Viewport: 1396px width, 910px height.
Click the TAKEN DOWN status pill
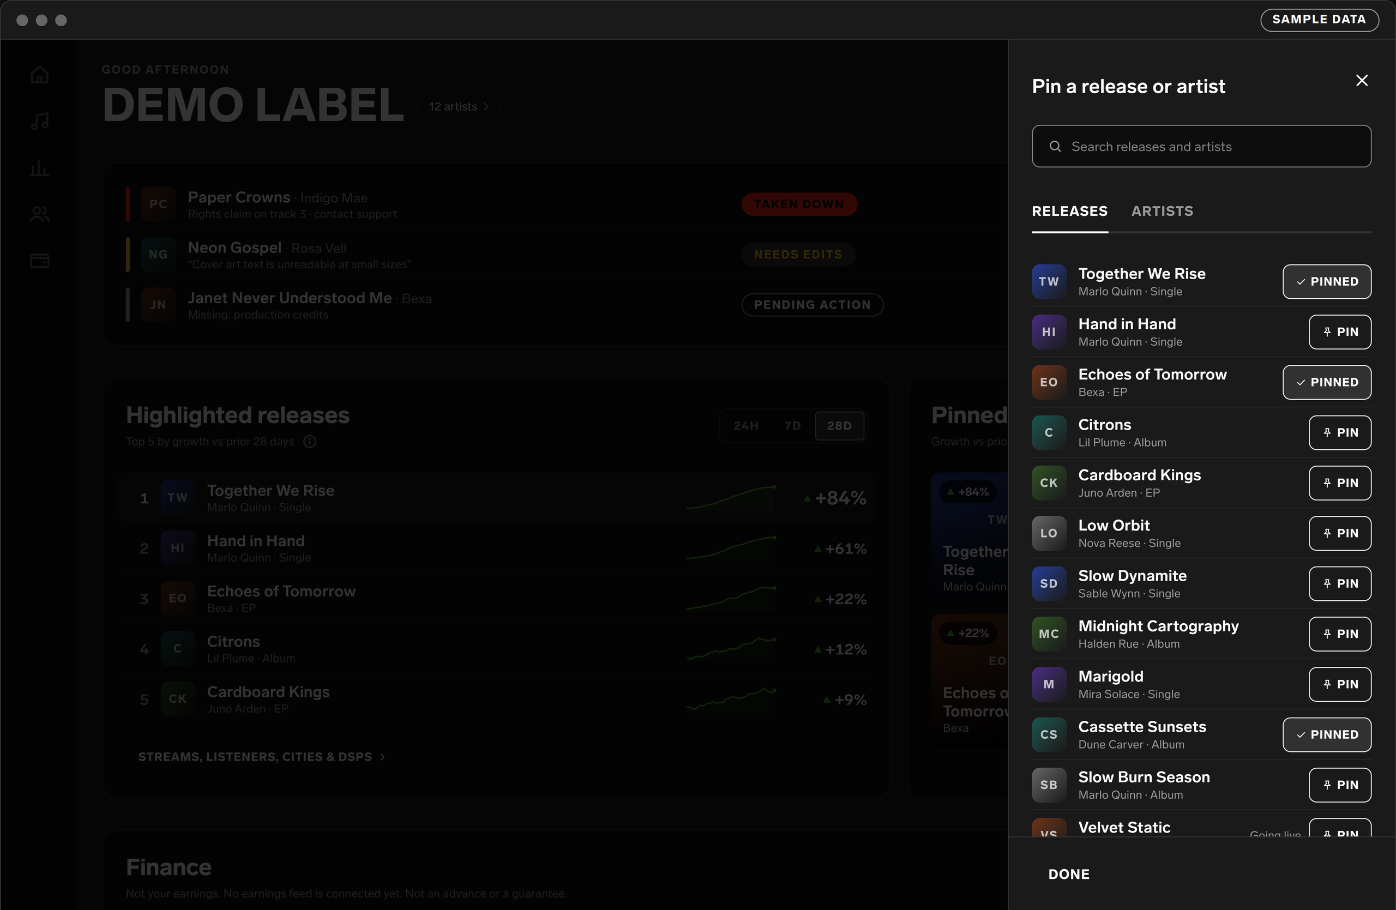(x=799, y=204)
